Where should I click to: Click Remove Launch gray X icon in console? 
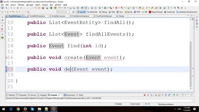pyautogui.click(x=148, y=95)
